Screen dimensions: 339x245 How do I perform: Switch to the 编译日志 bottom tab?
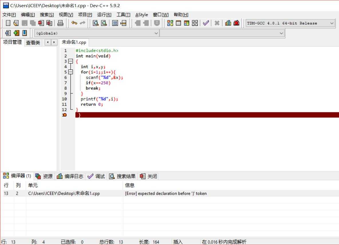coord(70,176)
